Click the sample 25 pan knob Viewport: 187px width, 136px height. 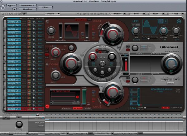(34, 22)
